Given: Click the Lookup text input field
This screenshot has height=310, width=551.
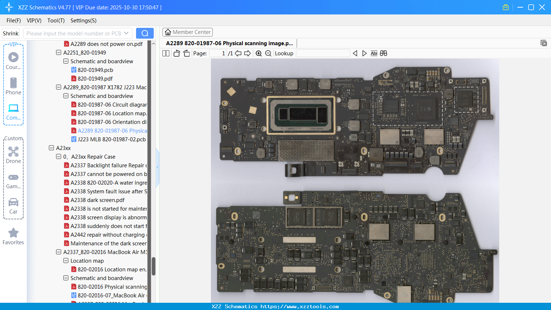Looking at the screenshot, I should [x=323, y=53].
